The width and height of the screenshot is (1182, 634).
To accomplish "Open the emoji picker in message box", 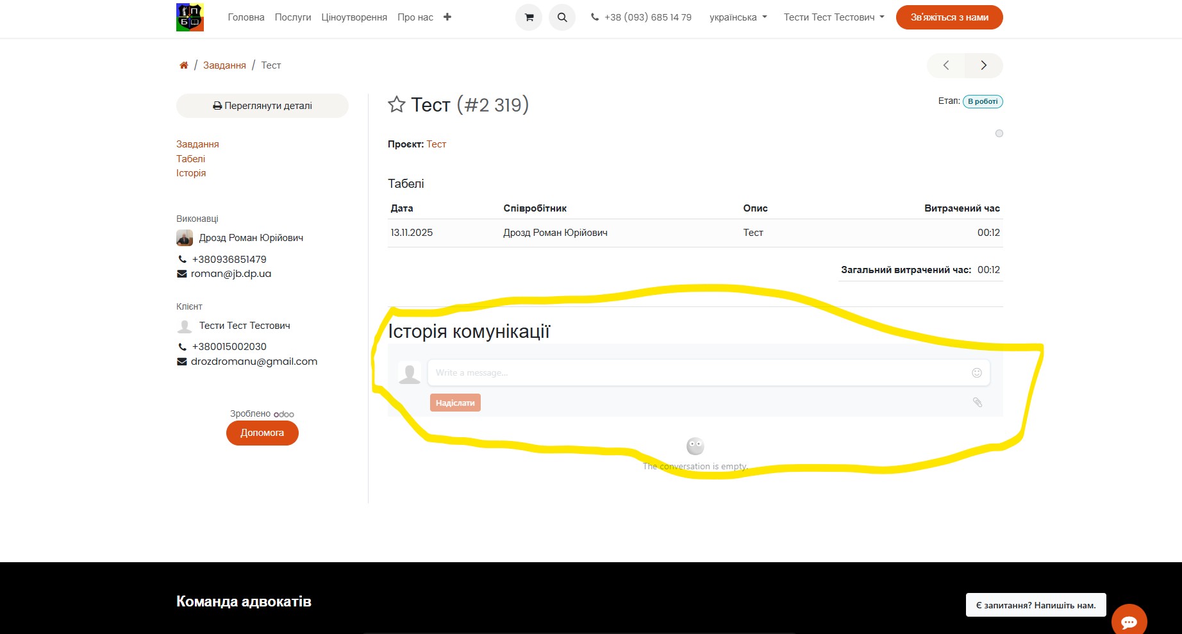I will click(x=976, y=372).
